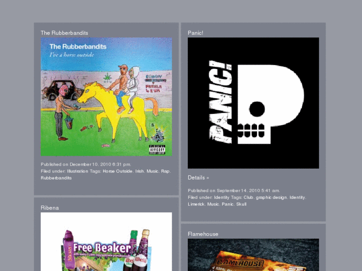The width and height of the screenshot is (362, 271).
Task: Select the Identity tag after Tags
Action: [298, 197]
